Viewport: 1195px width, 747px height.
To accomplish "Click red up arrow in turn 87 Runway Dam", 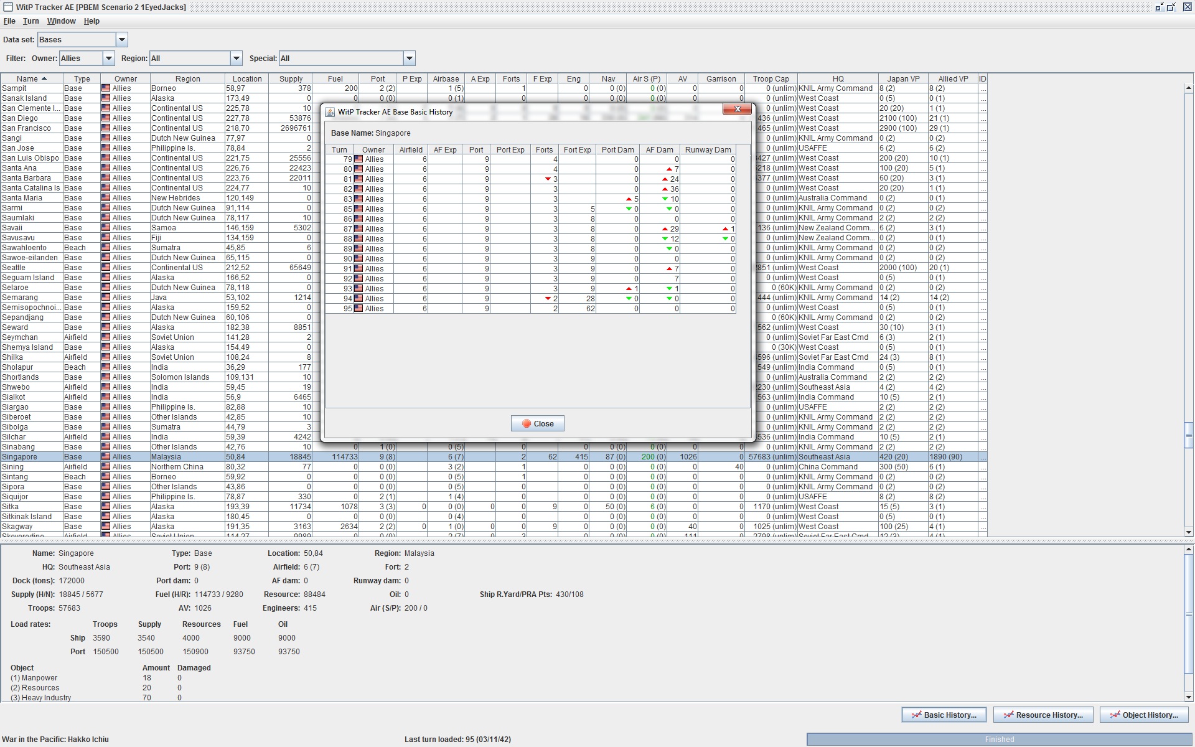I will pyautogui.click(x=725, y=229).
